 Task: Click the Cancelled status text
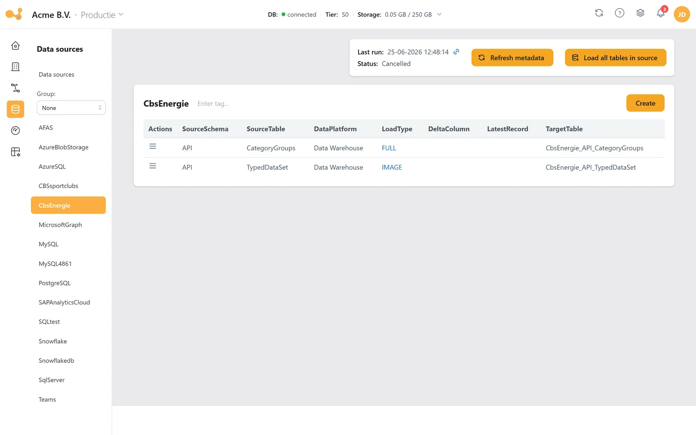pos(396,63)
